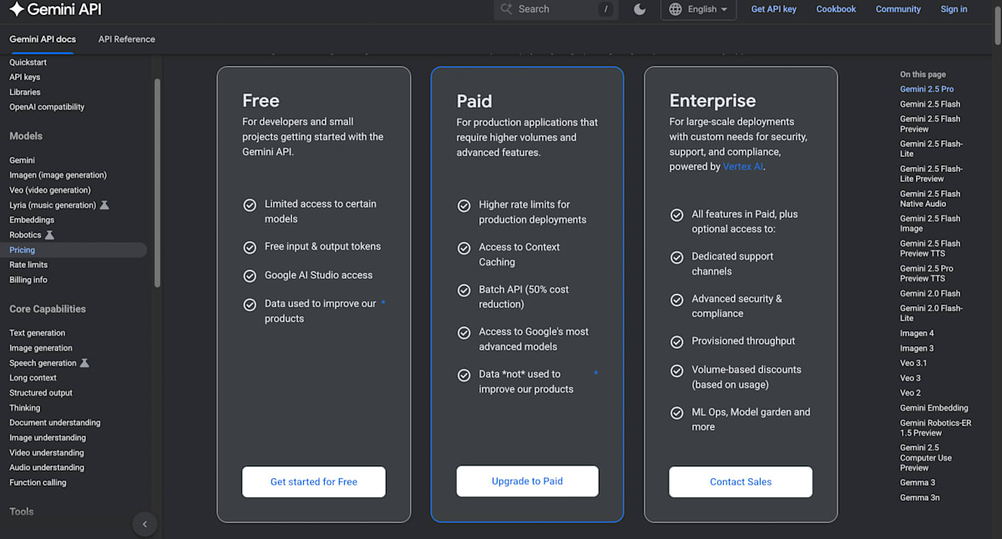The height and width of the screenshot is (539, 1002).
Task: Click the slash shortcut key in search box
Action: click(x=605, y=9)
